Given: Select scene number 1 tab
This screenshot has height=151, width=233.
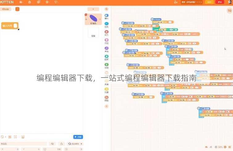Looking at the screenshot, I should pyautogui.click(x=17, y=9).
